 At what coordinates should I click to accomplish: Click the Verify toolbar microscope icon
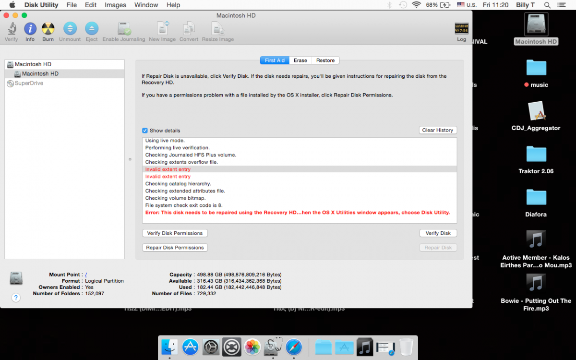(12, 29)
